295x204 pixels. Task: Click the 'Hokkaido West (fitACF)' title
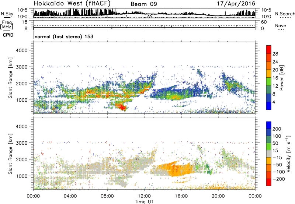(x=72, y=3)
